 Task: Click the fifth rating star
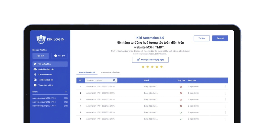161,67
